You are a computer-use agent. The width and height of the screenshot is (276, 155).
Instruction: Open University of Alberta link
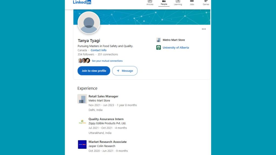tap(176, 48)
